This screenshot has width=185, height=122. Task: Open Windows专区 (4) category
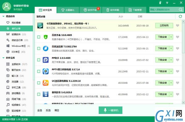coord(18,46)
